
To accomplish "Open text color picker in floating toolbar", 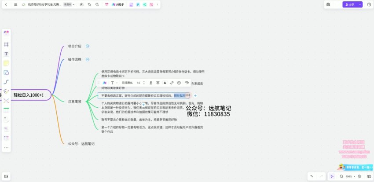I will 165,83.
